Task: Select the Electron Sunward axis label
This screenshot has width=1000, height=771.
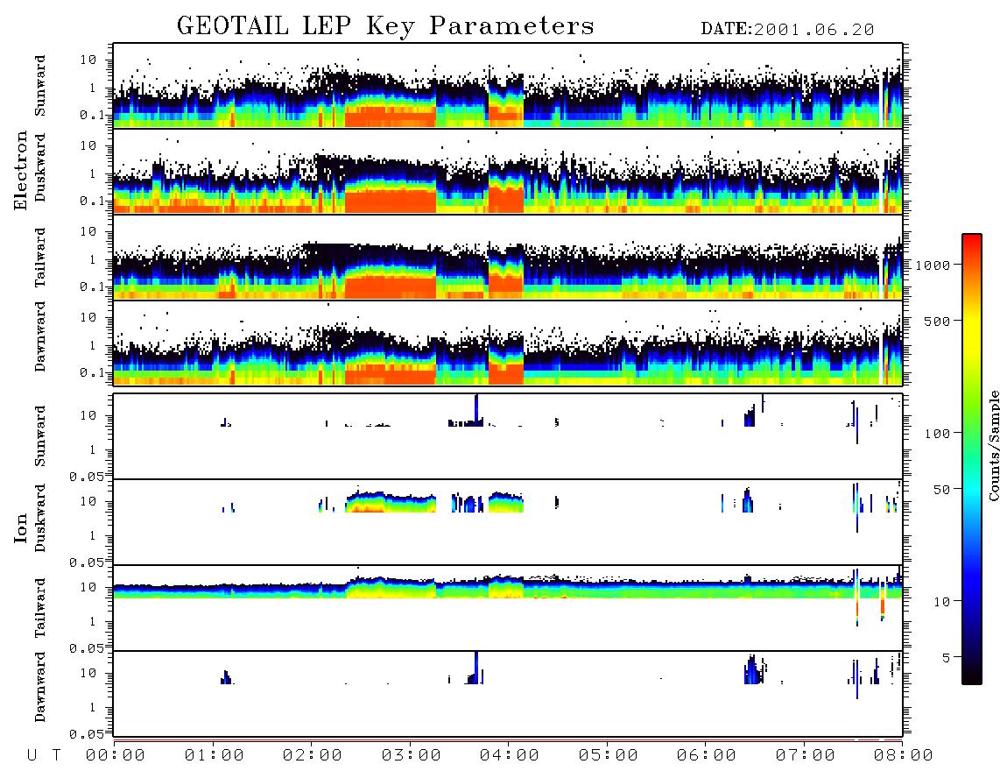Action: tap(40, 86)
